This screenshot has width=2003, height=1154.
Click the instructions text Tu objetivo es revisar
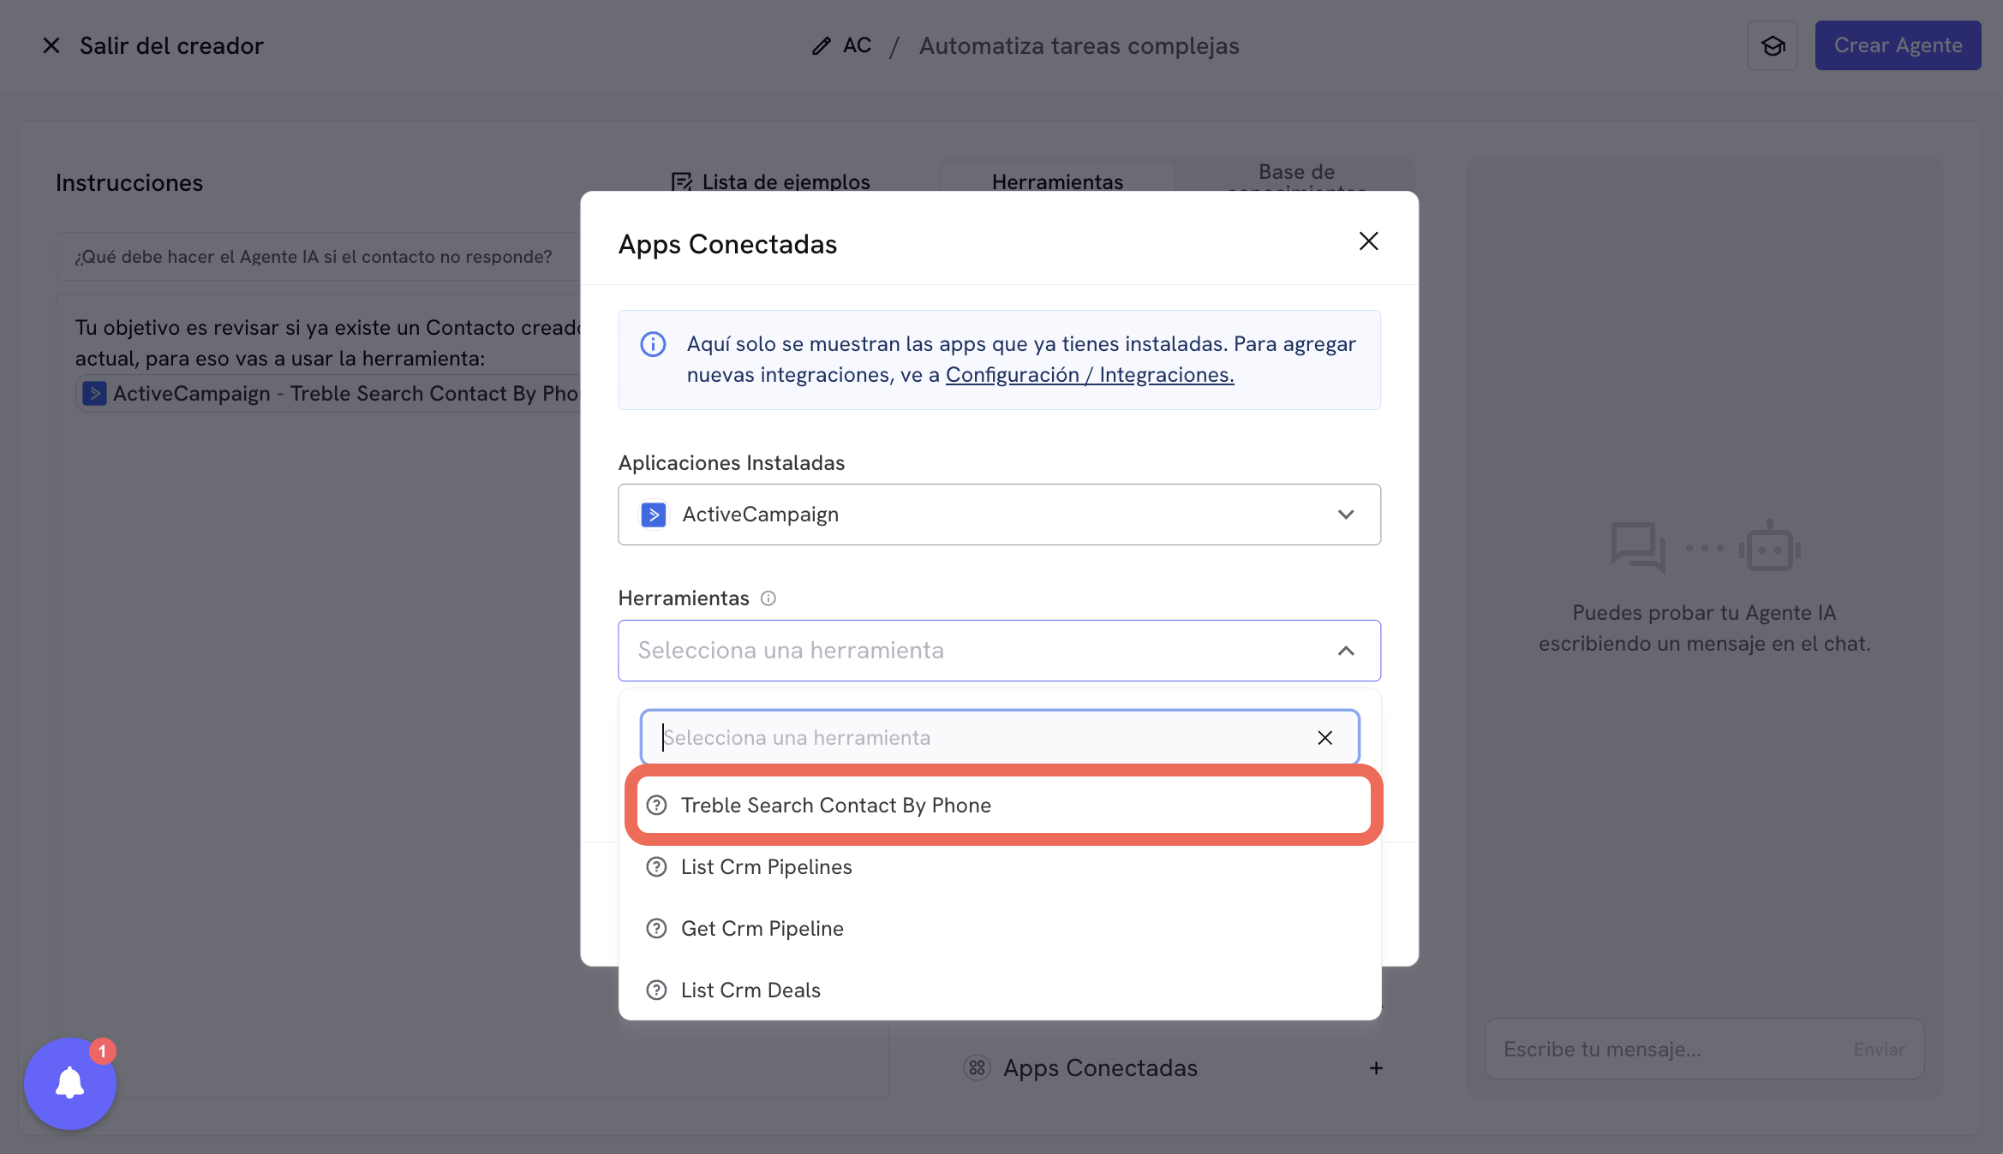click(x=329, y=343)
